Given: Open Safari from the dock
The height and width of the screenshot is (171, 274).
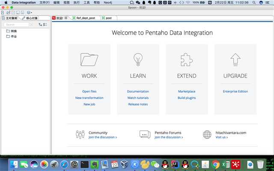Looking at the screenshot, I should (x=64, y=164).
